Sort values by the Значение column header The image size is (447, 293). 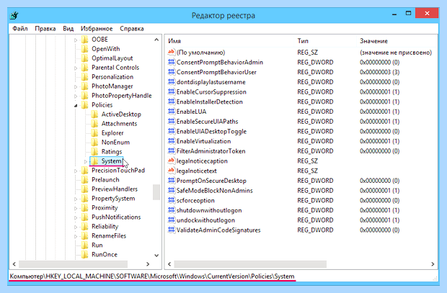[x=397, y=41]
